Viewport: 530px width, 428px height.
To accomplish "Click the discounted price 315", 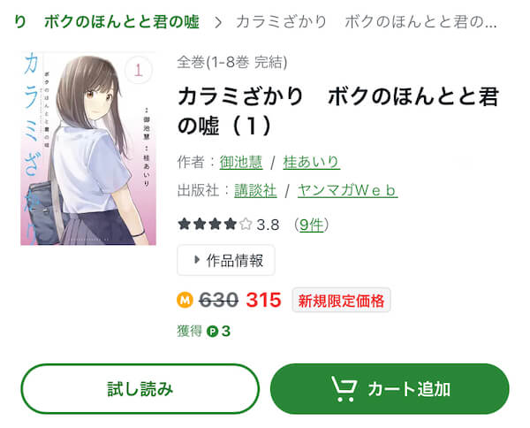I will coord(263,300).
